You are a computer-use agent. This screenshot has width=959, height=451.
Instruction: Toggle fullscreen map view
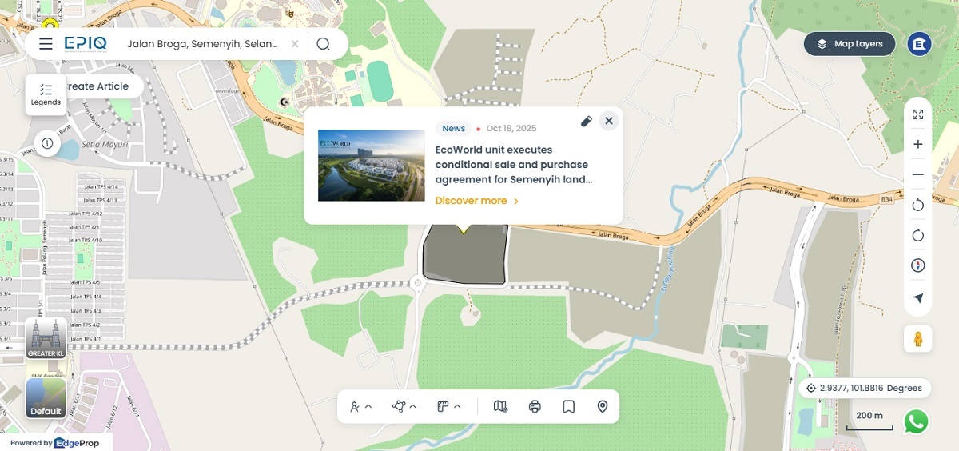pyautogui.click(x=917, y=114)
